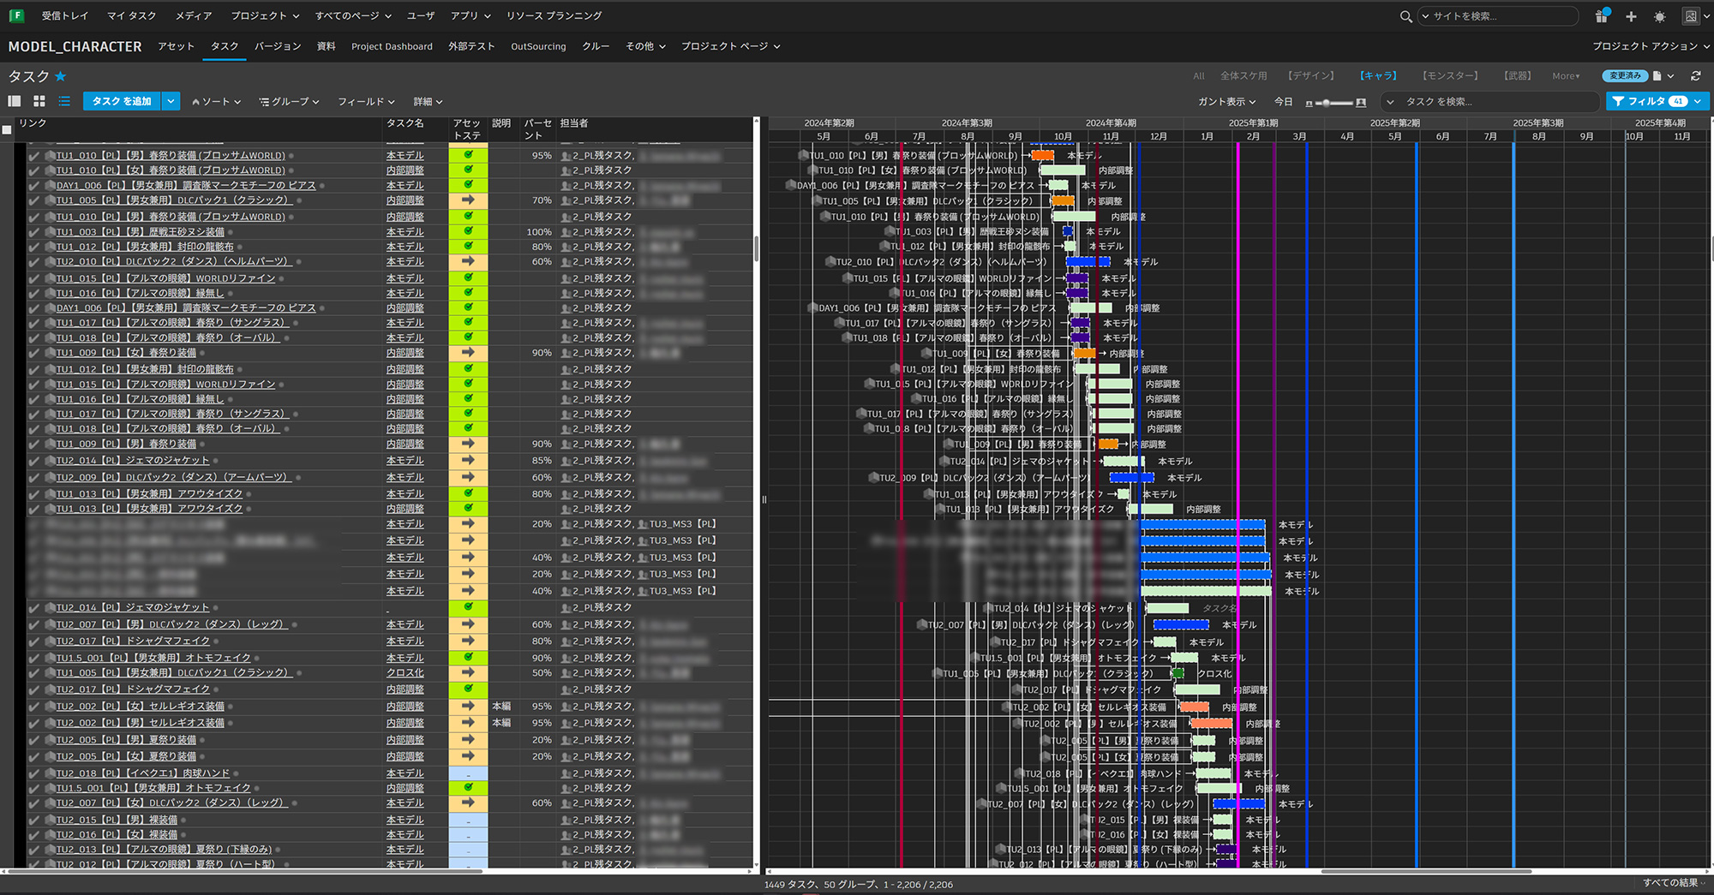Viewport: 1714px width, 895px height.
Task: Open the メディア menu in top navigation
Action: click(x=192, y=15)
